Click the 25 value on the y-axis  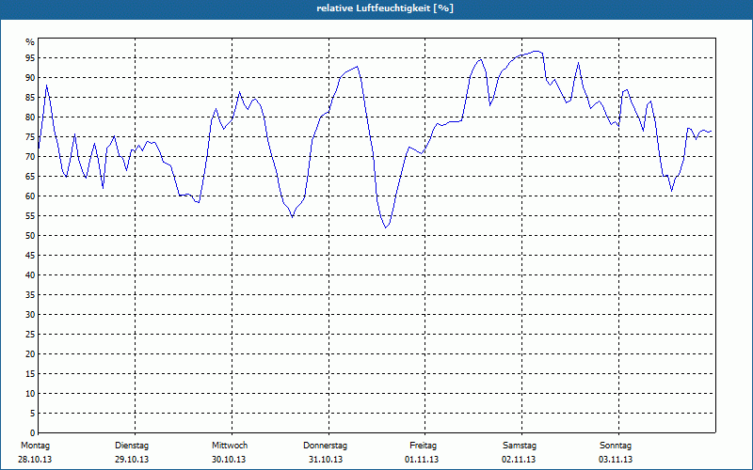pos(30,335)
